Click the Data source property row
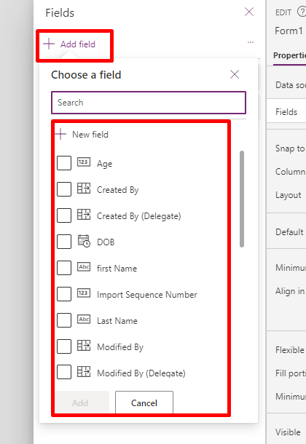The image size is (306, 444). pos(291,85)
